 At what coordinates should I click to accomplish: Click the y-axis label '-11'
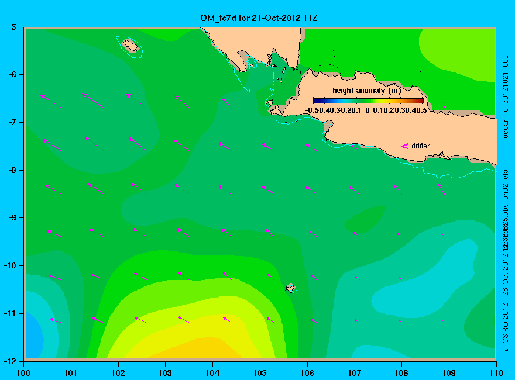[10, 313]
